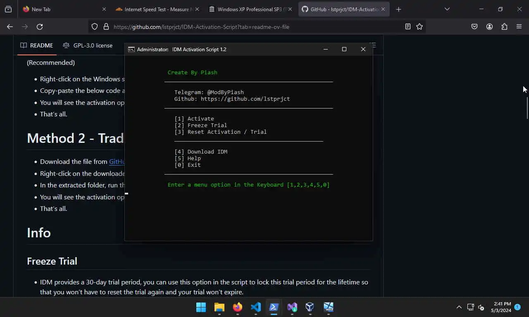Bookmark this page with the star icon

pyautogui.click(x=419, y=26)
